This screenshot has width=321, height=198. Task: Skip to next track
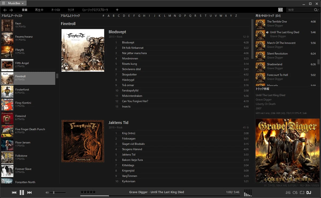click(x=30, y=192)
